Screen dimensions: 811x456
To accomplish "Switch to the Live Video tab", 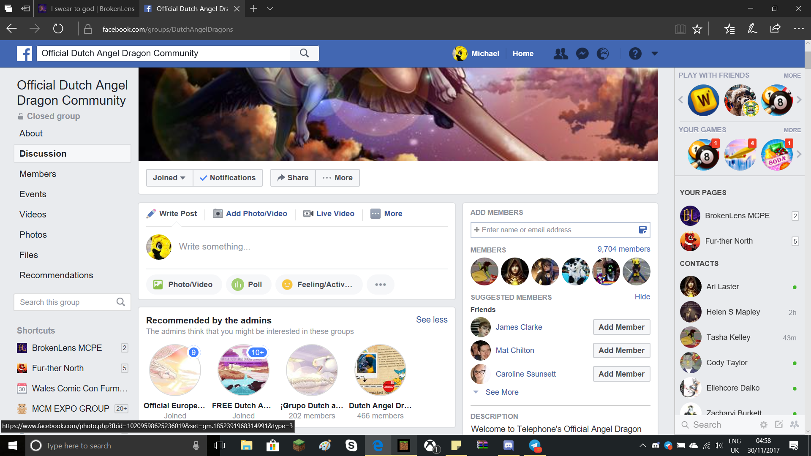I will pos(329,214).
